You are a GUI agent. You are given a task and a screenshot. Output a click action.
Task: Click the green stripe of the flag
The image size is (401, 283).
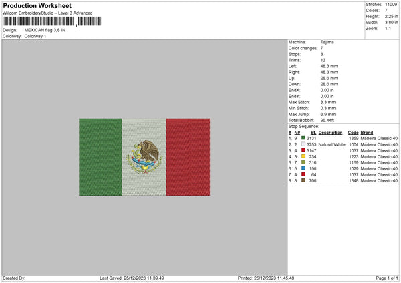(100, 157)
